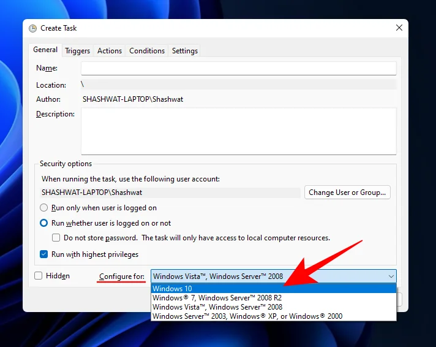Choose Windows 10 from the list
Viewport: 436px width, 347px height.
coord(274,289)
